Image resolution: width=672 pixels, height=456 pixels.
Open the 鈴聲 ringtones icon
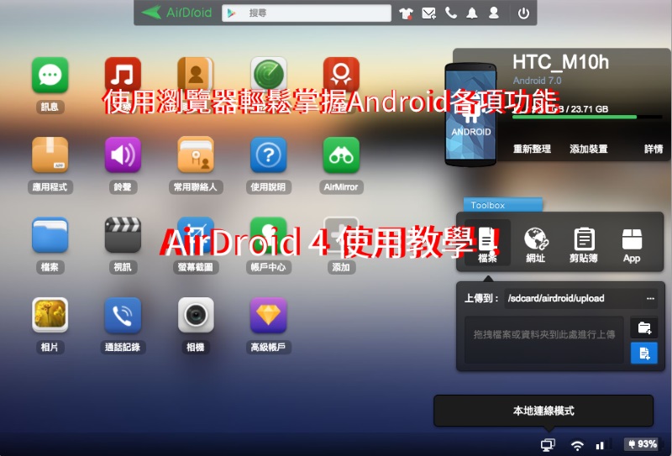click(123, 155)
